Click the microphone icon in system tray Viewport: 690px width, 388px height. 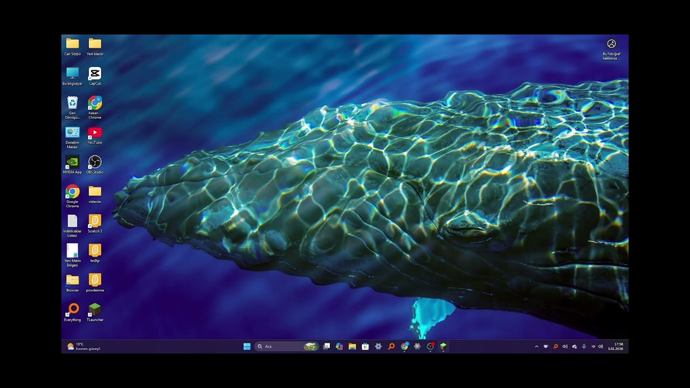(584, 347)
